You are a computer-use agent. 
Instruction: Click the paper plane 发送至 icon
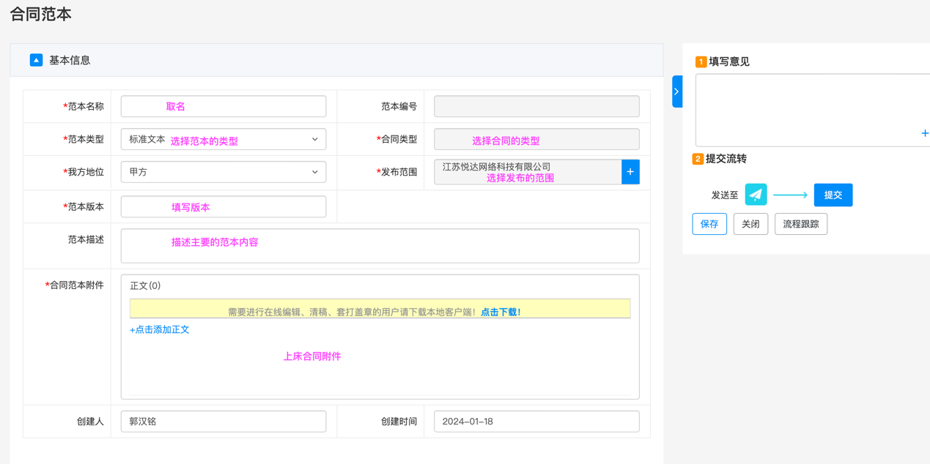(756, 195)
